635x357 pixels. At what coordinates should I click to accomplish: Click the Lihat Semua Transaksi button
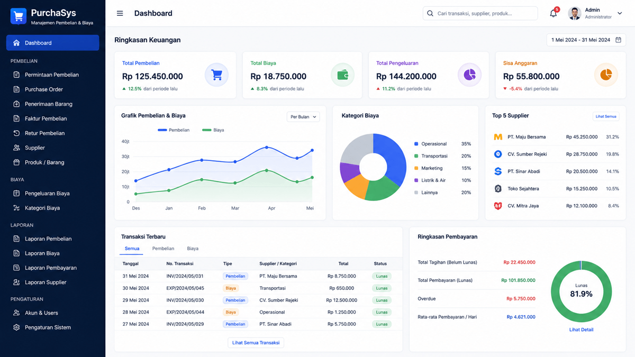point(256,343)
